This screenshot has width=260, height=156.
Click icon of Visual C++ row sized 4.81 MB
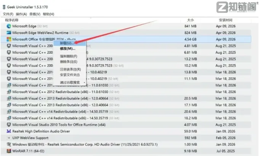(x=9, y=46)
